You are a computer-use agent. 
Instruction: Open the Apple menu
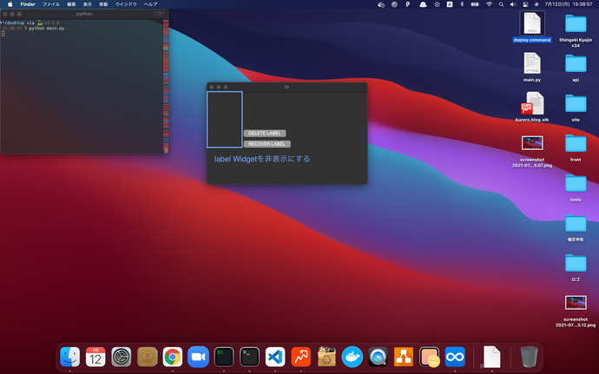coord(10,4)
